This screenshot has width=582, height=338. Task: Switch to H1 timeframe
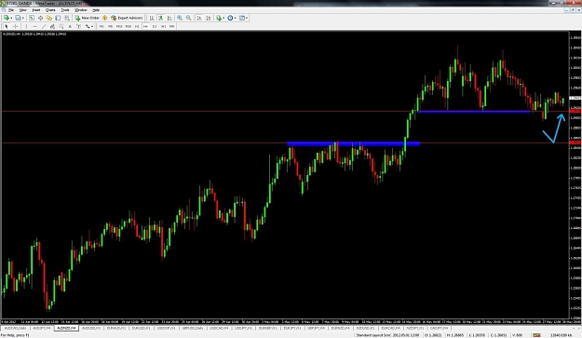[137, 26]
